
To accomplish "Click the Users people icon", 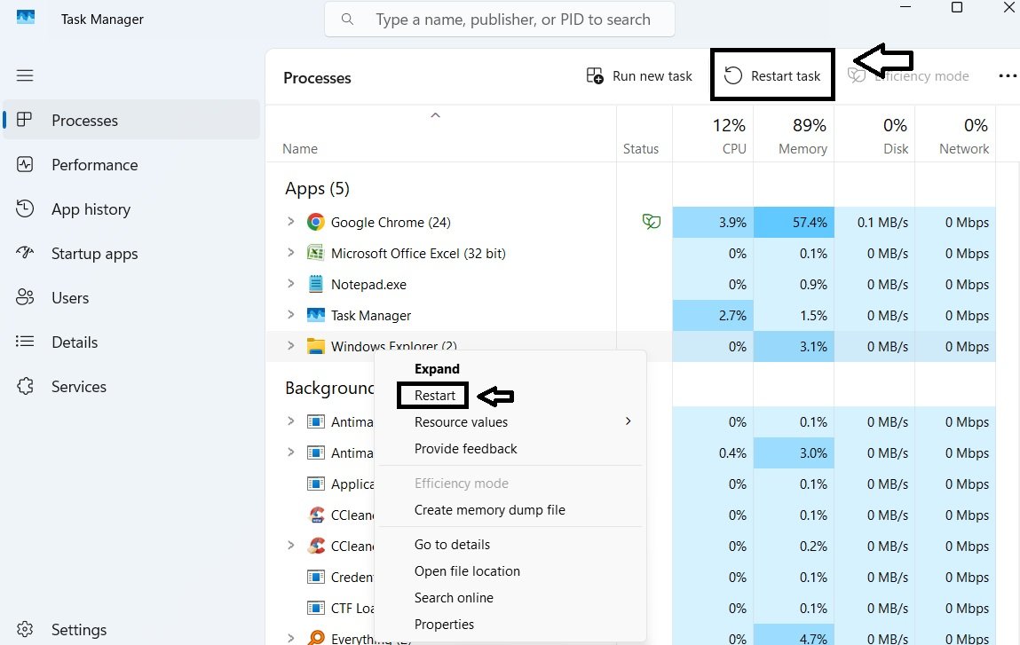I will coord(25,297).
